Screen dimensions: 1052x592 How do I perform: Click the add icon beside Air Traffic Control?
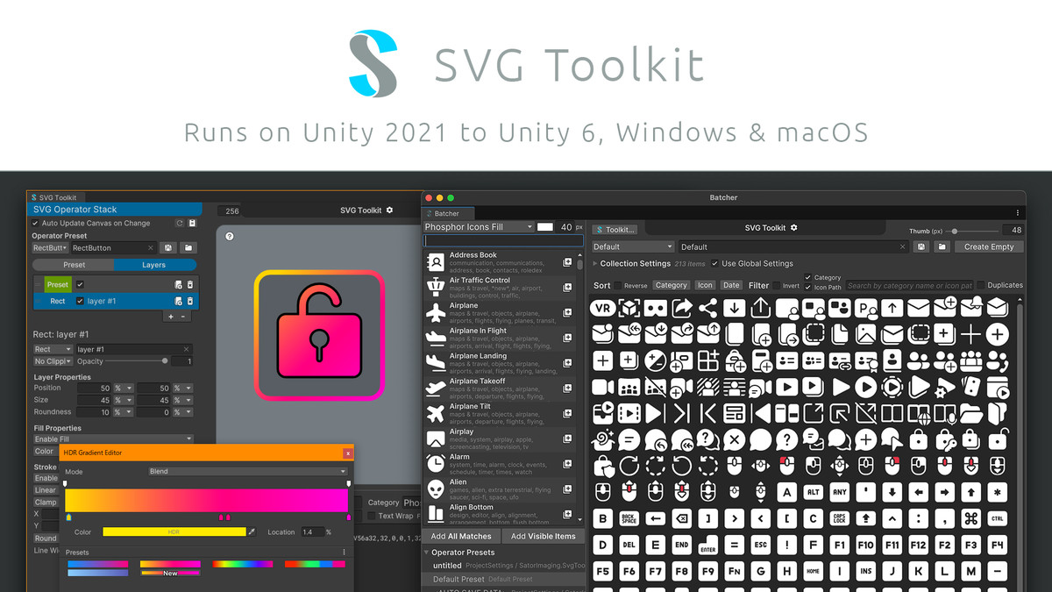pyautogui.click(x=567, y=288)
